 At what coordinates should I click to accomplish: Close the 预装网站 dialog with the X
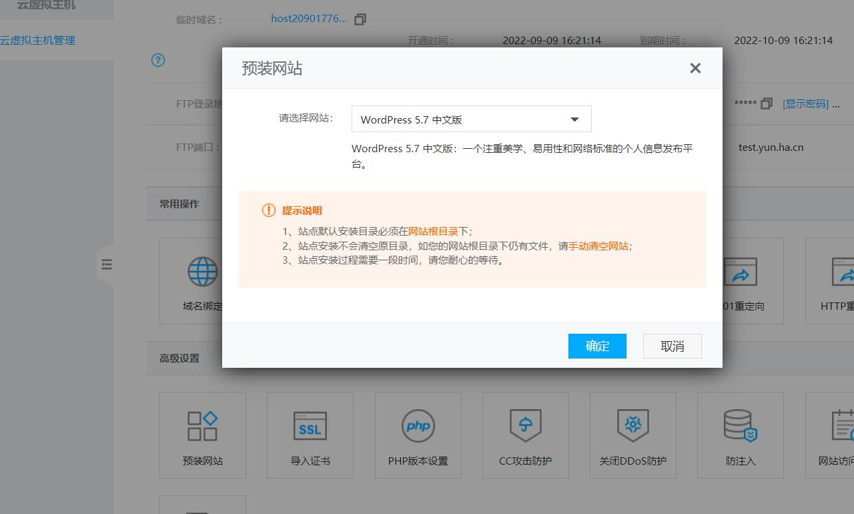pyautogui.click(x=695, y=67)
